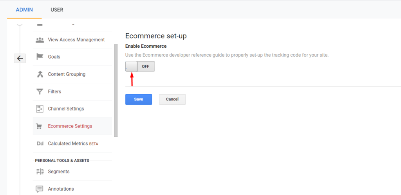Screen dimensions: 401x195
Task: Switch to the USER tab
Action: (57, 10)
